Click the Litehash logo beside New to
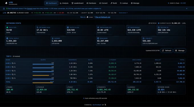The width and height of the screenshot is (194, 107). tap(90, 17)
